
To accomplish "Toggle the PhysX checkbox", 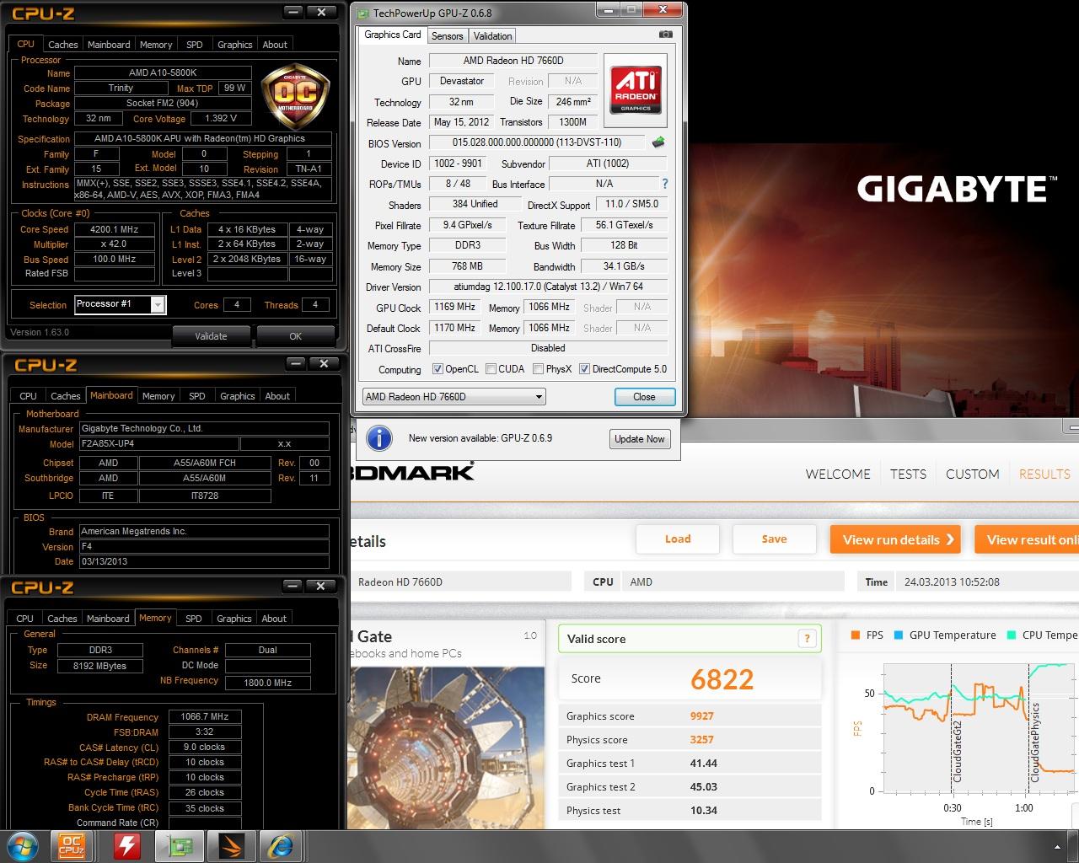I will (x=538, y=369).
